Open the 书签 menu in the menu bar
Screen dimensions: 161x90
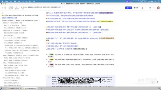point(22,1)
